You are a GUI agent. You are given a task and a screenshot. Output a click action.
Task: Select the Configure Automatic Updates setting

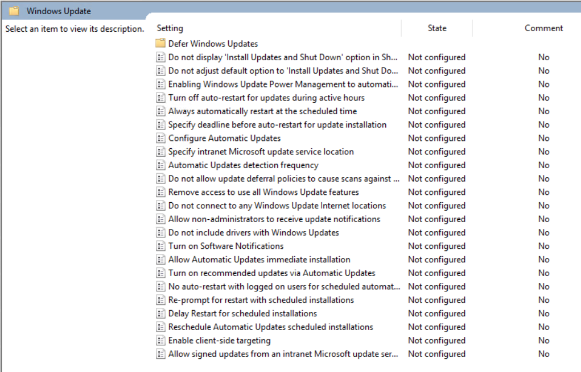pyautogui.click(x=225, y=139)
